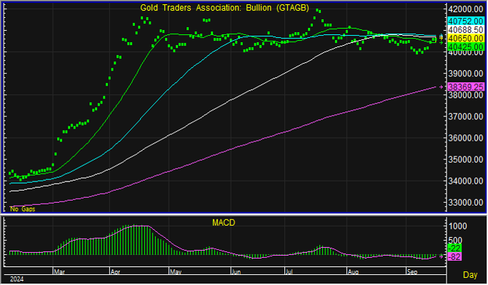
Task: Click the 2024 year label
Action: (16, 279)
